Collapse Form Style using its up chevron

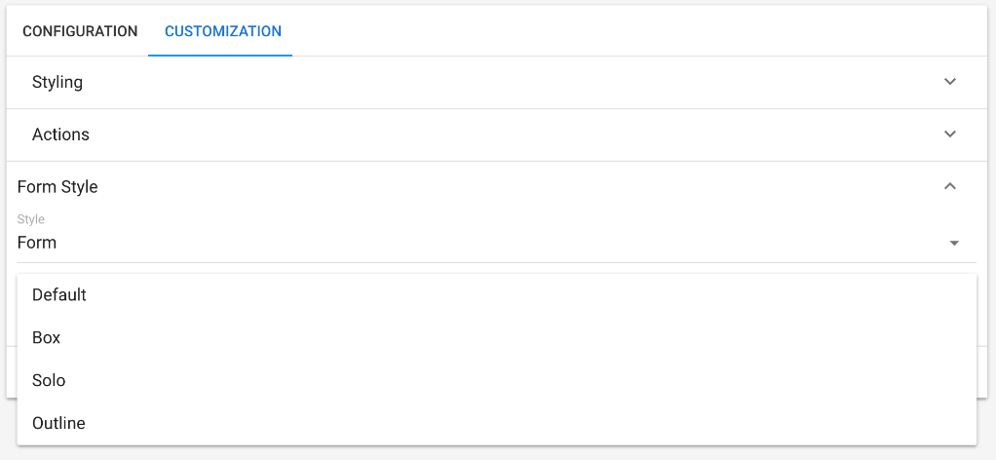coord(950,186)
